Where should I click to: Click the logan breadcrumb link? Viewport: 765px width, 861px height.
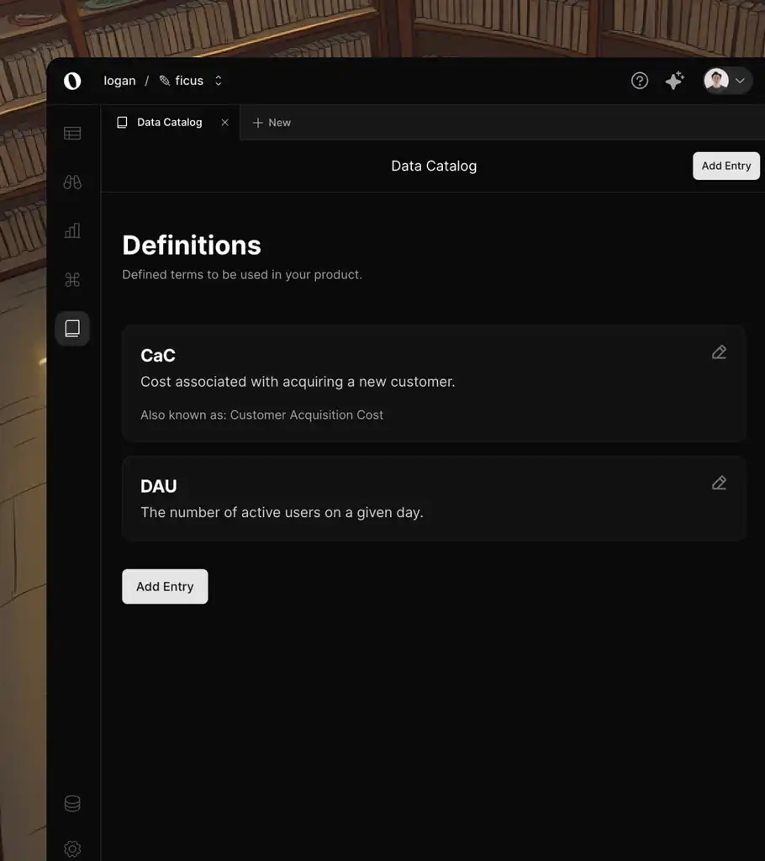pos(119,81)
